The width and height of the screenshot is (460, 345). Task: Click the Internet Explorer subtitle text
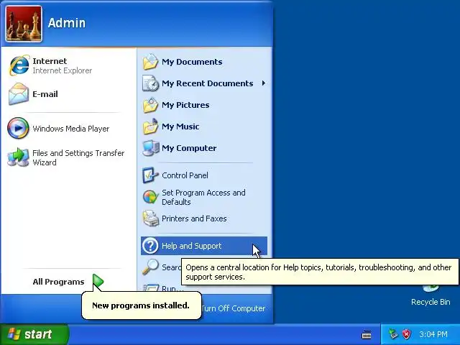[x=63, y=70]
